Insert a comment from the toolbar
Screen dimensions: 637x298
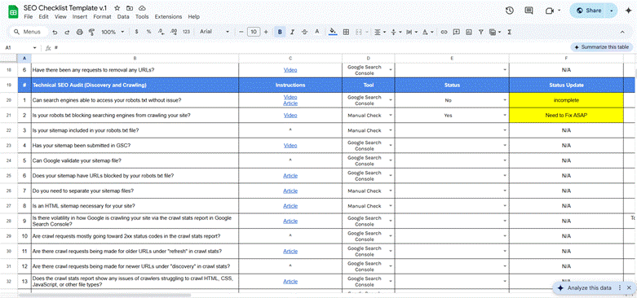pos(456,32)
